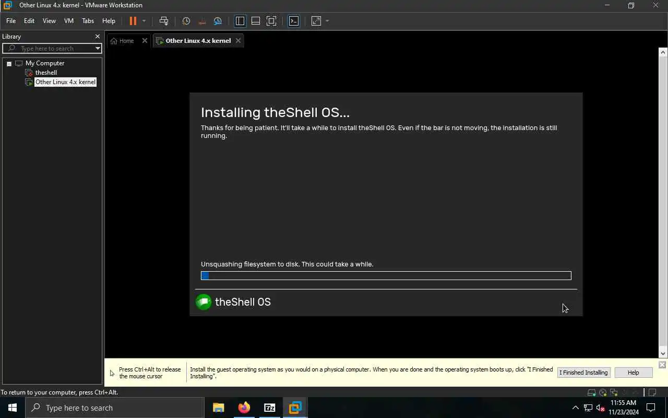Click the I Finished Installing button

click(x=583, y=373)
